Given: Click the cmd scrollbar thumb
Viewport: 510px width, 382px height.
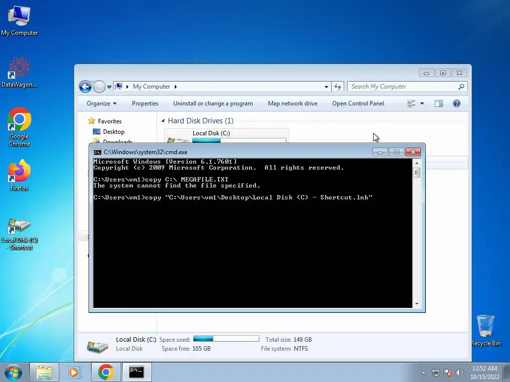Looking at the screenshot, I should point(417,172).
